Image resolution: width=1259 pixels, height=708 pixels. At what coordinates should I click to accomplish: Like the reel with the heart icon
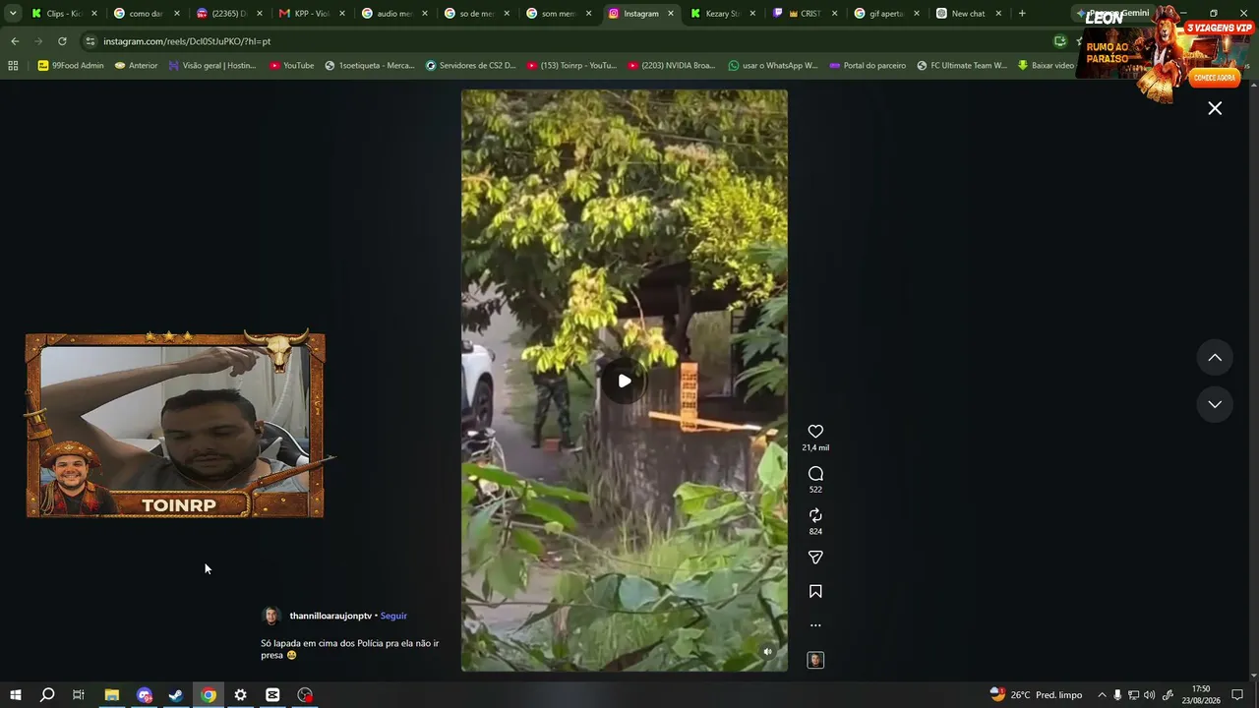click(815, 432)
